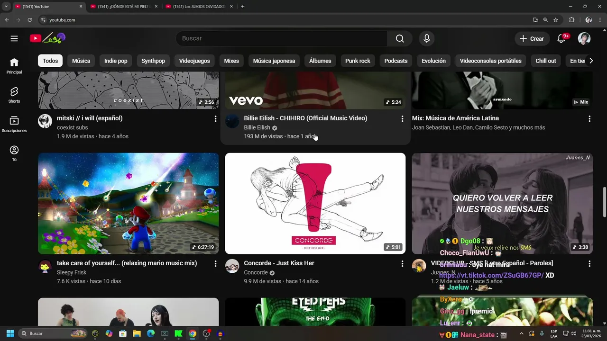
Task: Click the Billie Eilish channel avatar
Action: 232,121
